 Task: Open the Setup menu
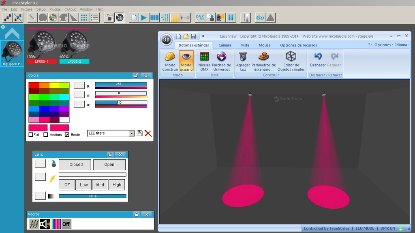click(41, 9)
